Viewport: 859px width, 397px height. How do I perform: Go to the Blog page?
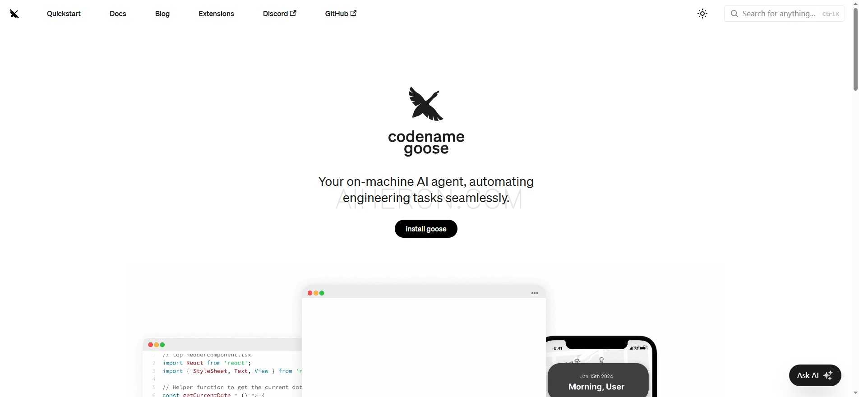click(162, 14)
